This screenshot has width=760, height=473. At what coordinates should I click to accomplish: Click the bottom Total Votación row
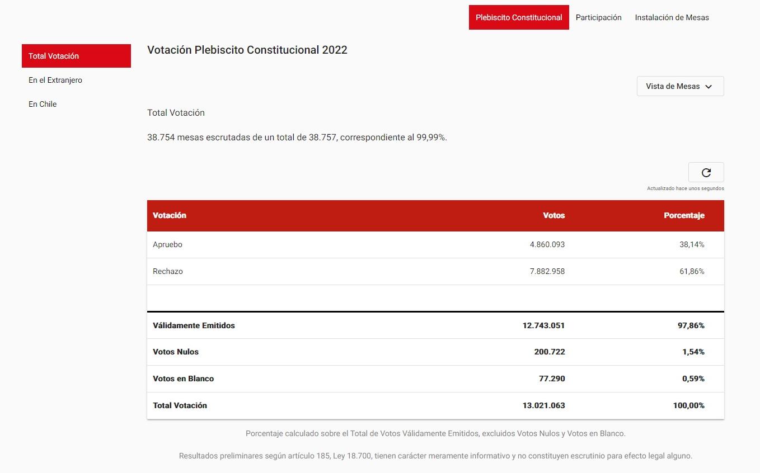[x=435, y=405]
